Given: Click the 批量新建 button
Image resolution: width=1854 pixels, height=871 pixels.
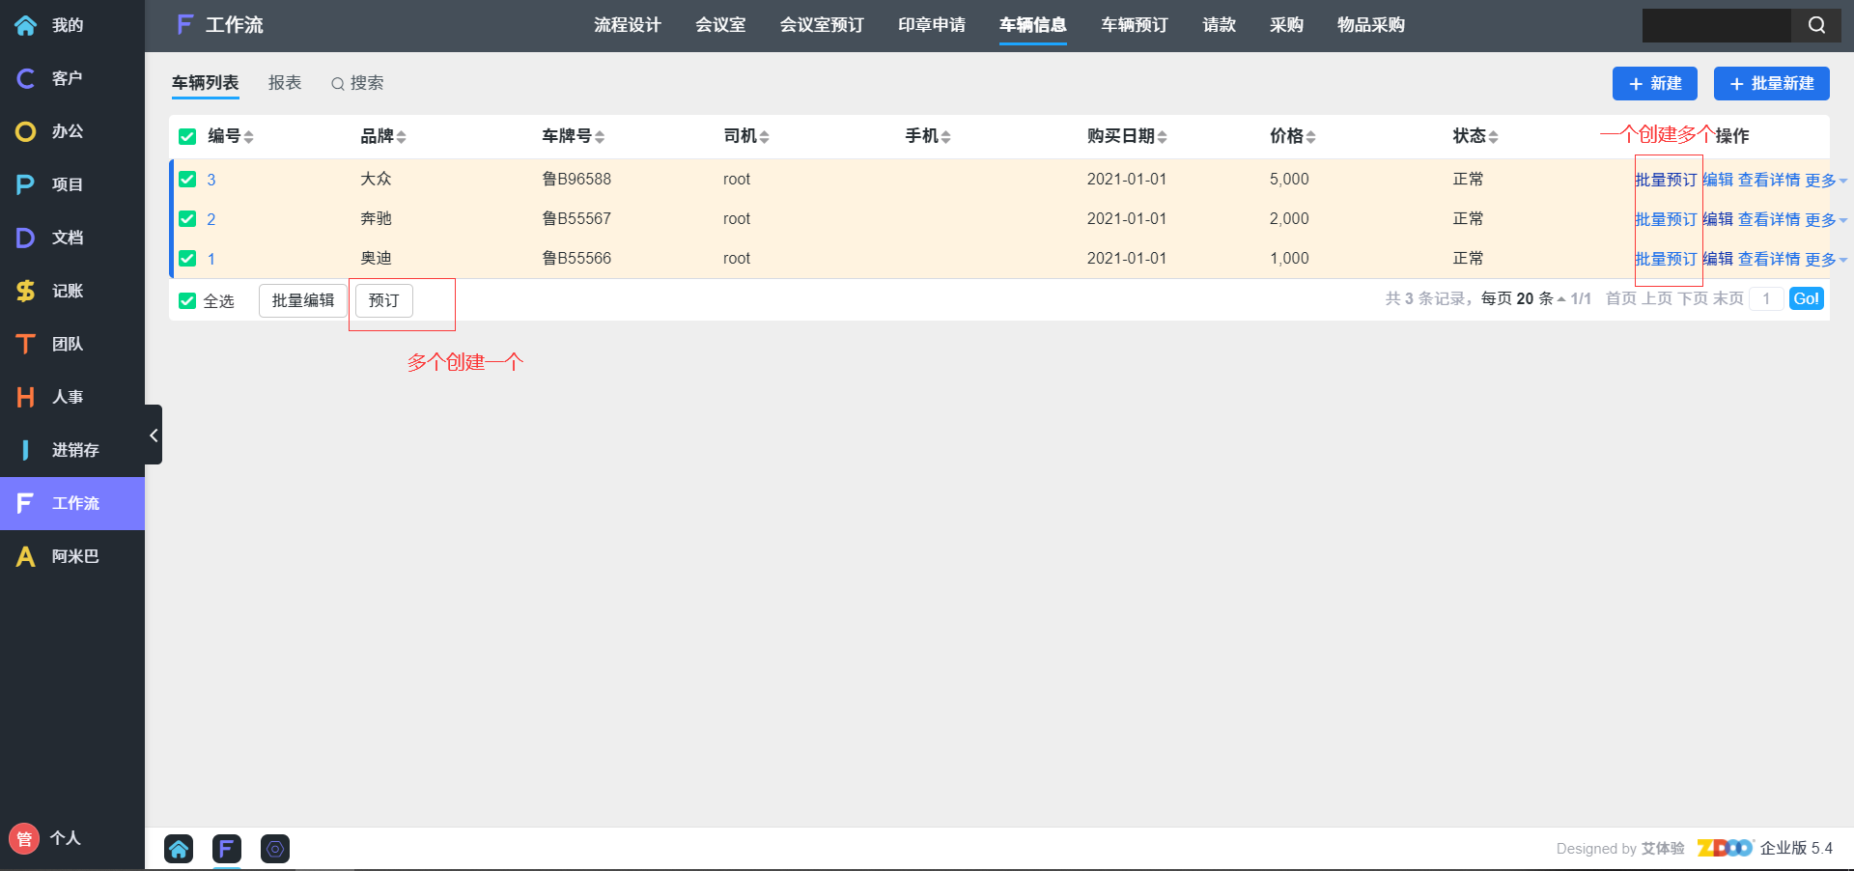Looking at the screenshot, I should coord(1771,84).
